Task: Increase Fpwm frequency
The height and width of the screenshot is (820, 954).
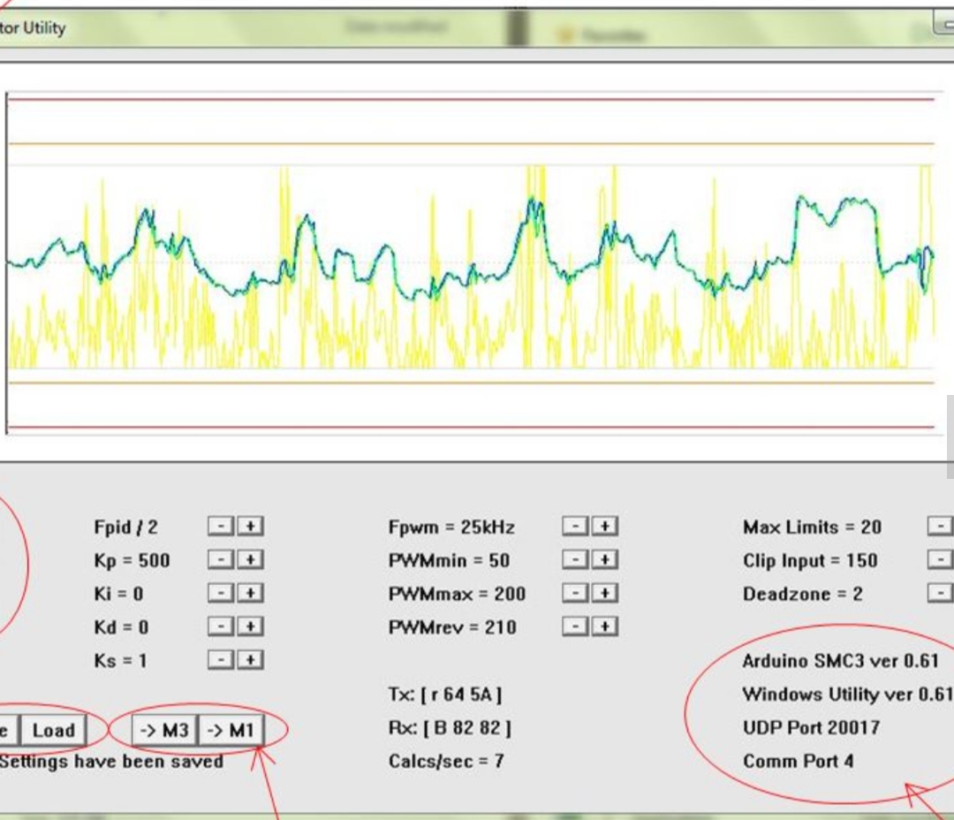Action: (x=605, y=527)
